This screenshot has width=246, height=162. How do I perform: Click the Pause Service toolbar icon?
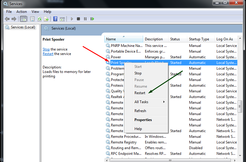(x=85, y=19)
